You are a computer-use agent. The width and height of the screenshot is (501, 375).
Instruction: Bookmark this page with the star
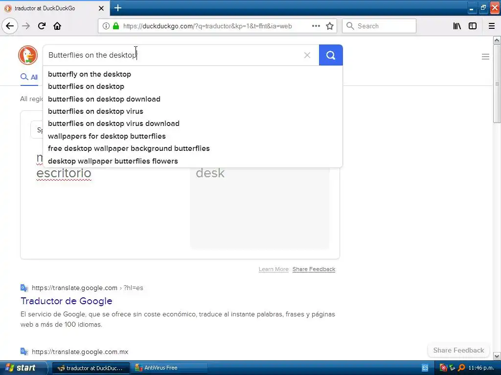330,26
